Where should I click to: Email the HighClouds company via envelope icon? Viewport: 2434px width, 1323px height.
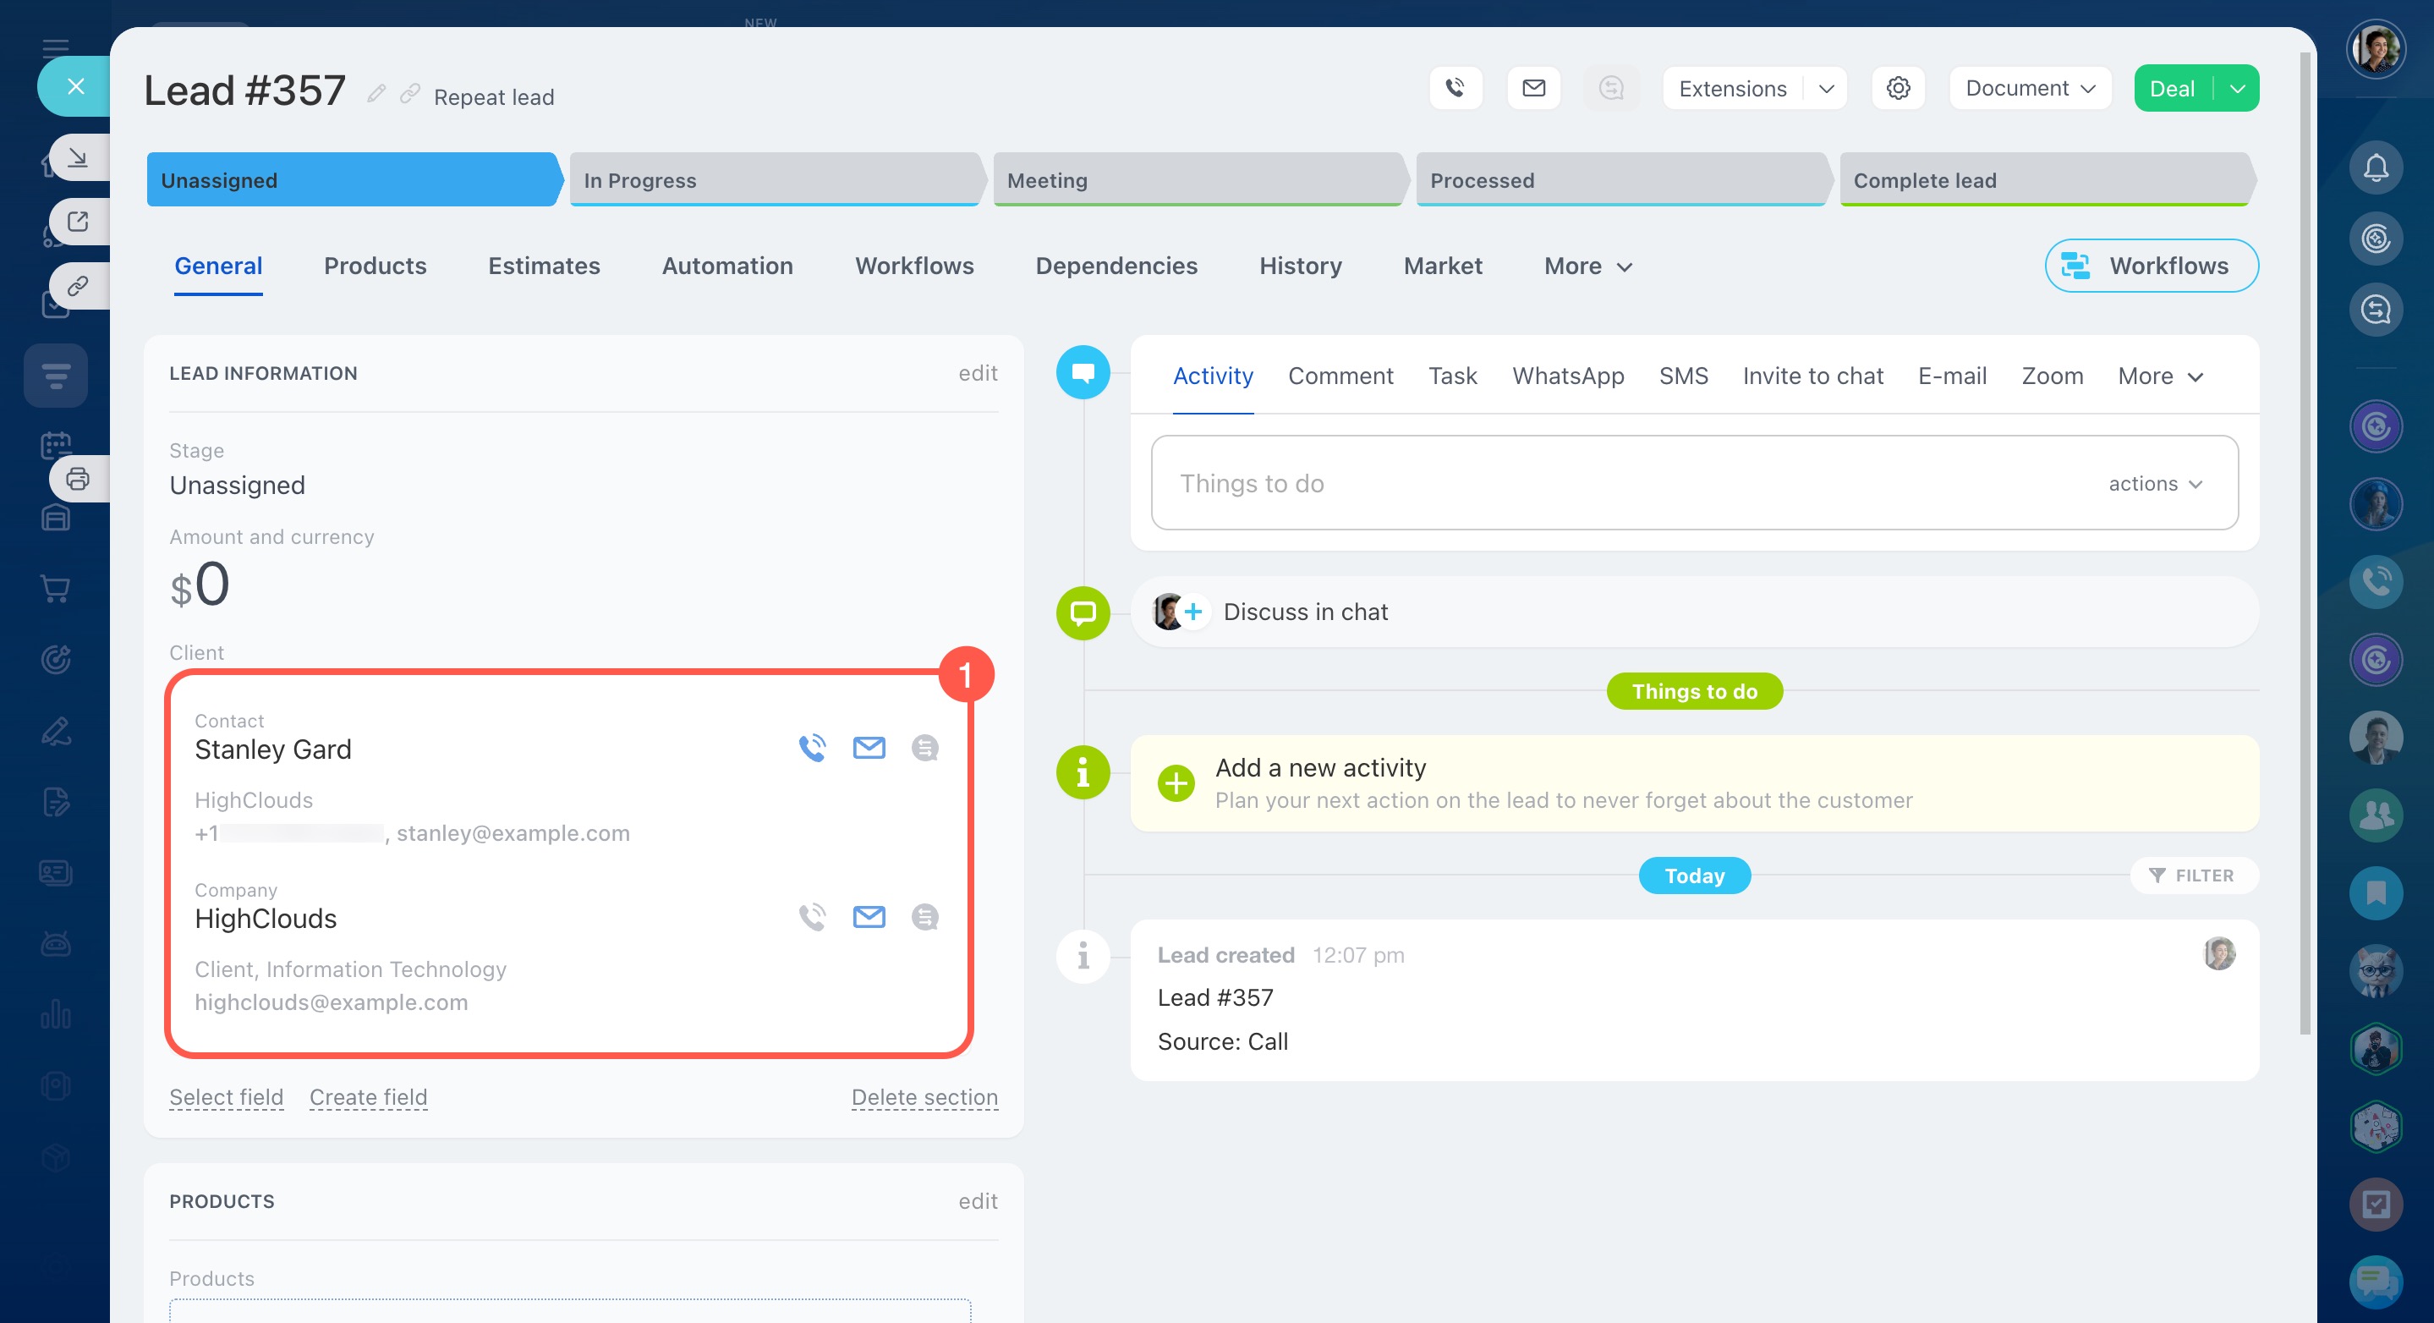tap(869, 917)
